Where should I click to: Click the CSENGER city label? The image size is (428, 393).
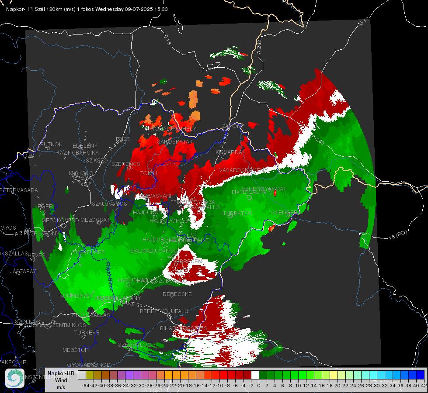(x=284, y=212)
